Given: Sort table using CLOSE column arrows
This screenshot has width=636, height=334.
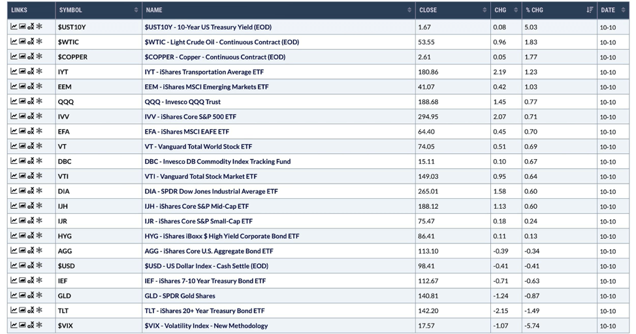Looking at the screenshot, I should pos(485,10).
